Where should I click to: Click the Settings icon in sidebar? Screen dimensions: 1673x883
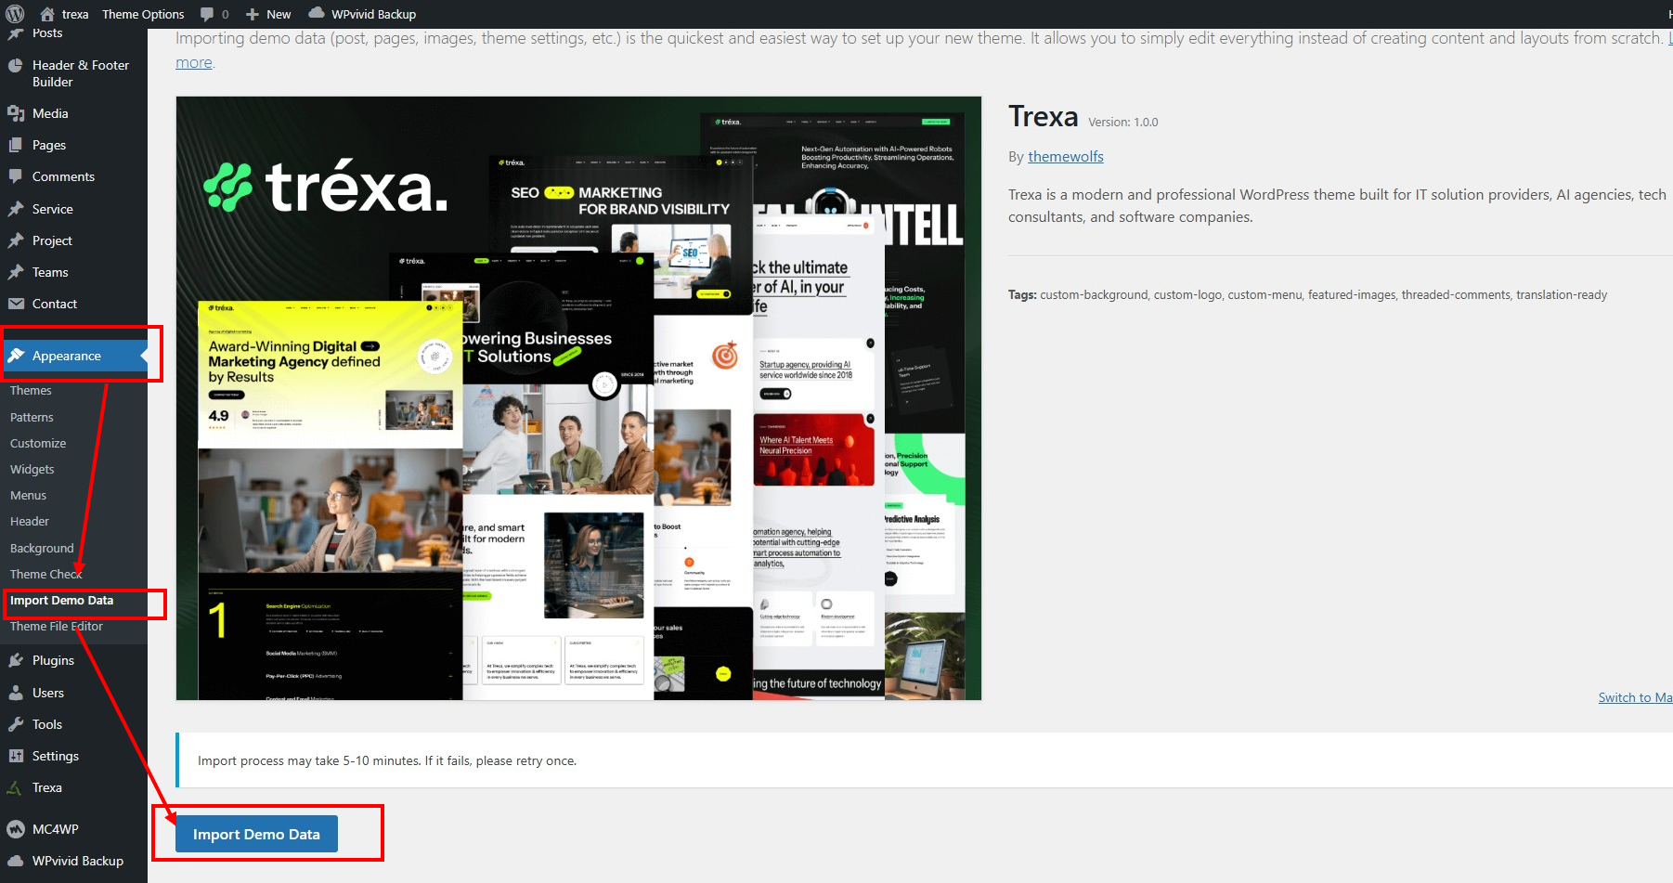point(16,756)
